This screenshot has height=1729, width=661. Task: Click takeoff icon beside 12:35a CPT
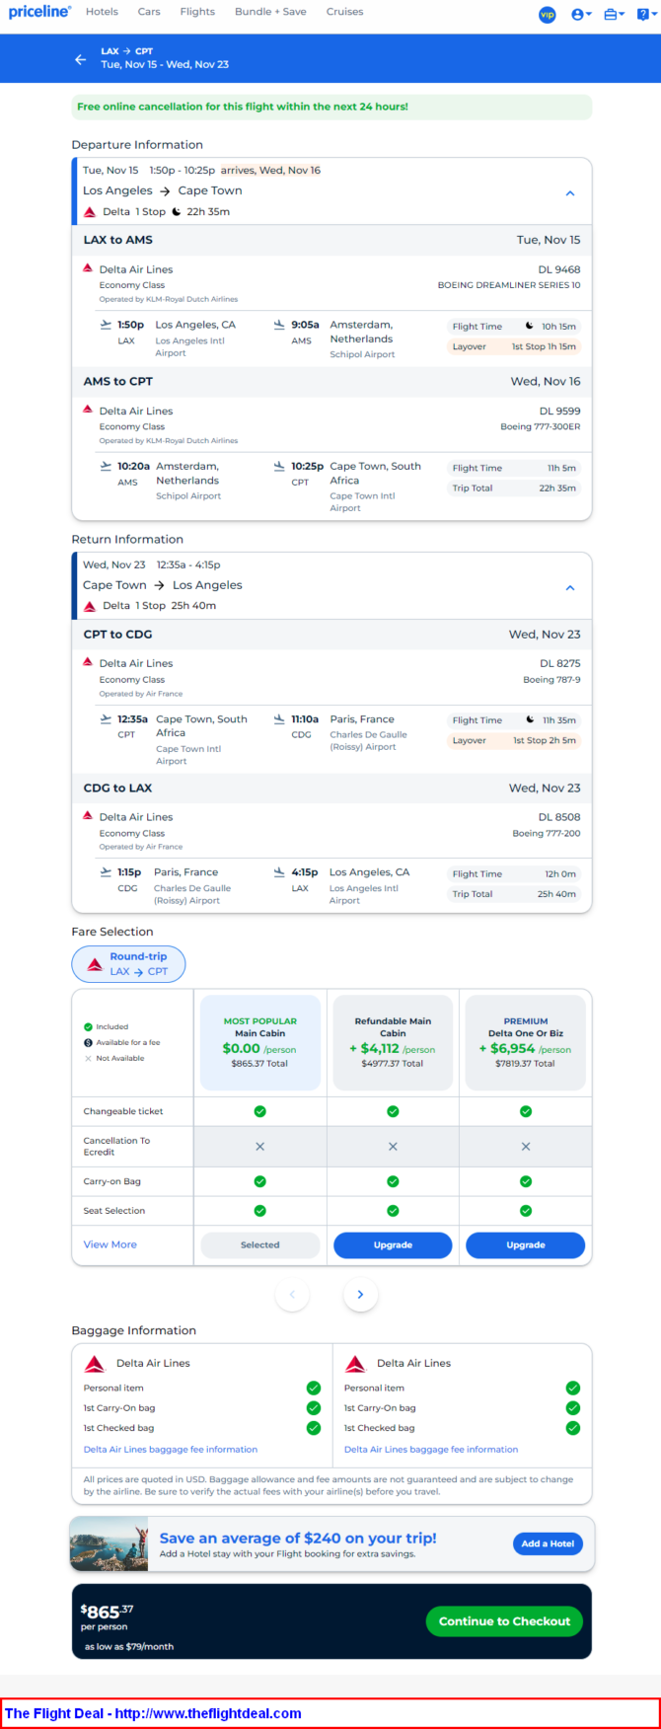(x=106, y=718)
